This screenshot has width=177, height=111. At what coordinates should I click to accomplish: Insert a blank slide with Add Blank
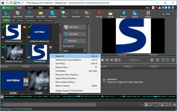pos(52,14)
